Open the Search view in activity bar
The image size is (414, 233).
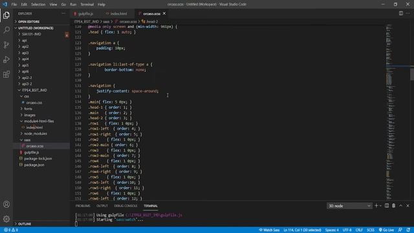point(6,30)
